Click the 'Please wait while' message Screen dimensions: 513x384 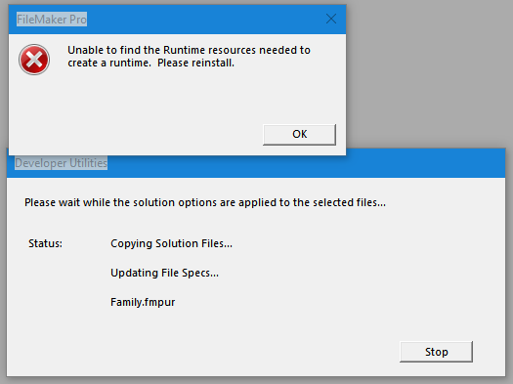click(205, 202)
